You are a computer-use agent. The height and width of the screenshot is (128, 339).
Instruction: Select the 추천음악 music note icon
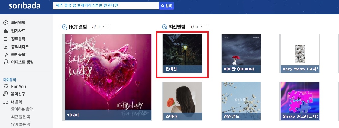(x=6, y=54)
